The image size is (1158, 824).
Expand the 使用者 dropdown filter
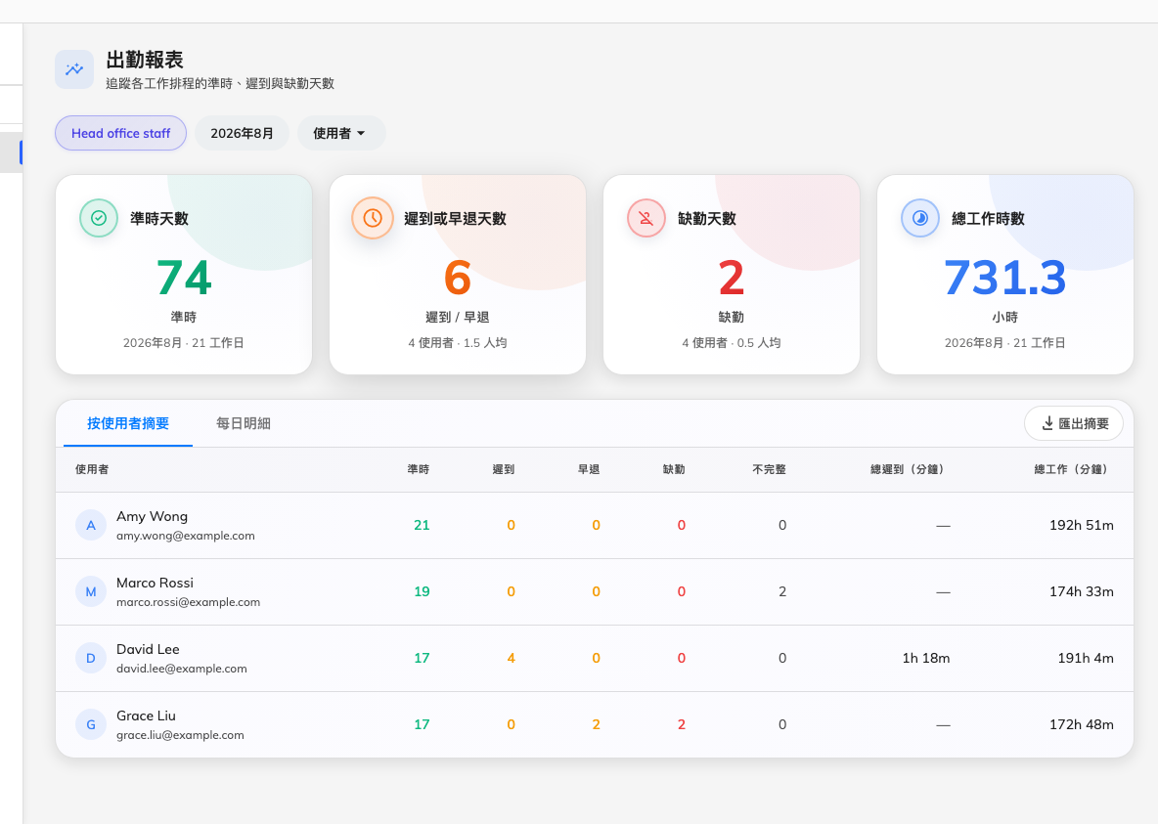(340, 133)
